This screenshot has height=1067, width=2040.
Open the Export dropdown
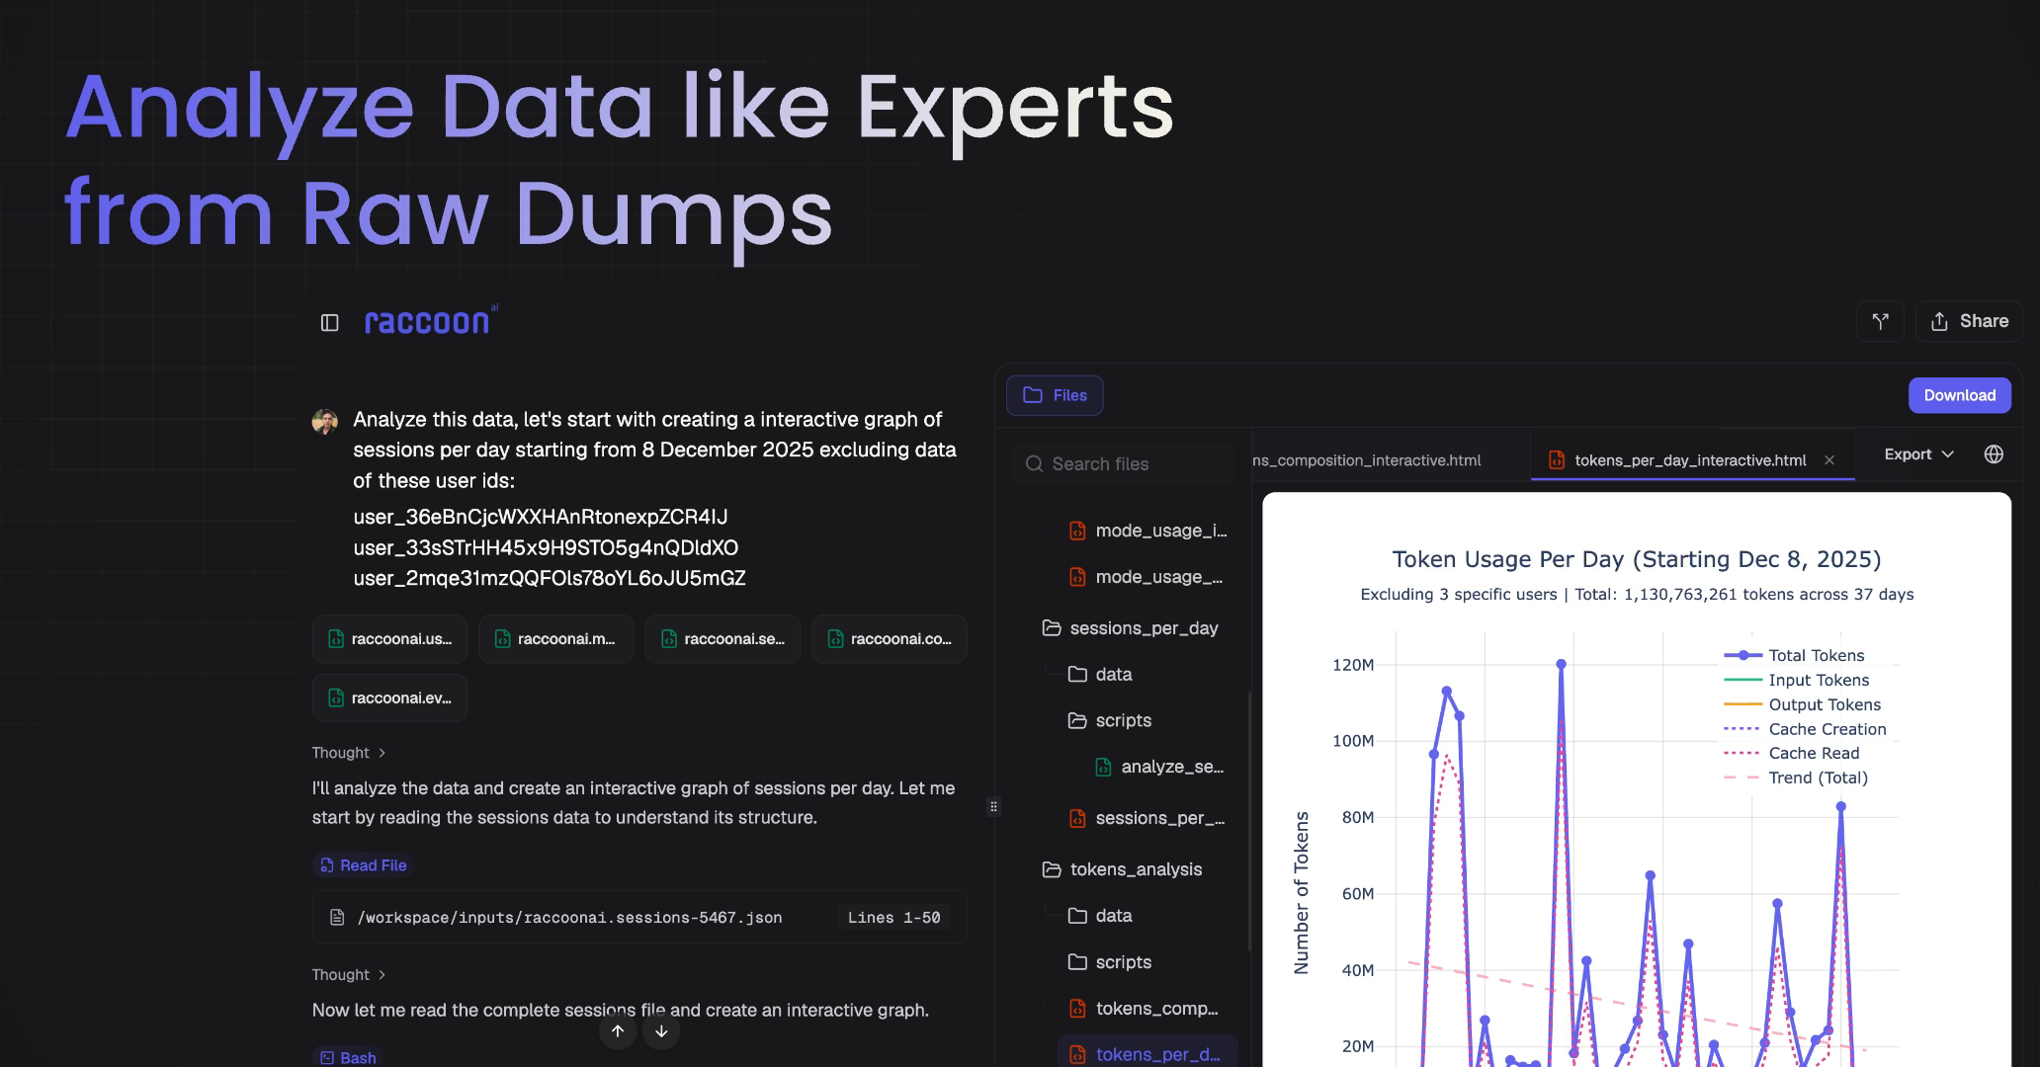1918,454
